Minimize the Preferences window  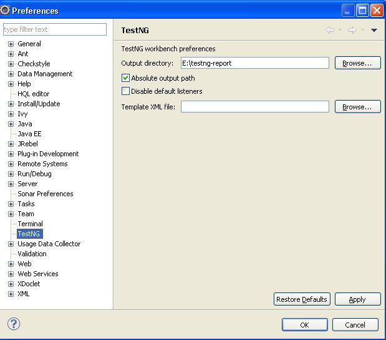(x=347, y=11)
